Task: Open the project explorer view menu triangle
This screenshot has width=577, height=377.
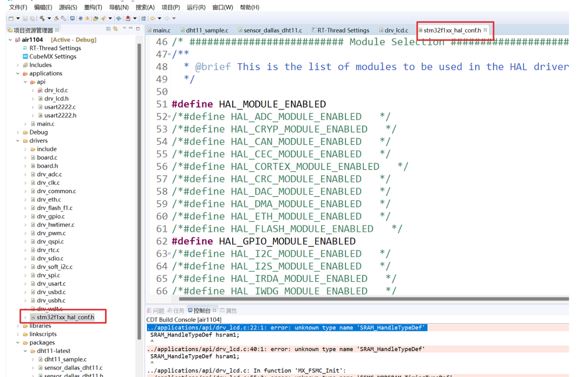Action: pyautogui.click(x=124, y=28)
